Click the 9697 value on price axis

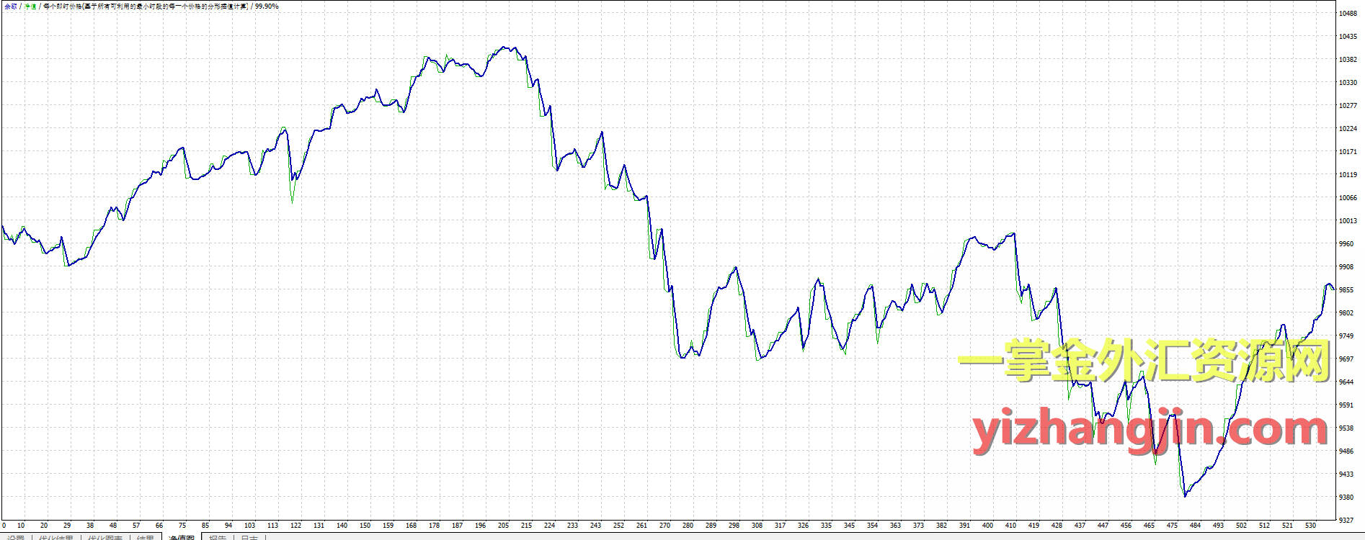click(x=1346, y=359)
